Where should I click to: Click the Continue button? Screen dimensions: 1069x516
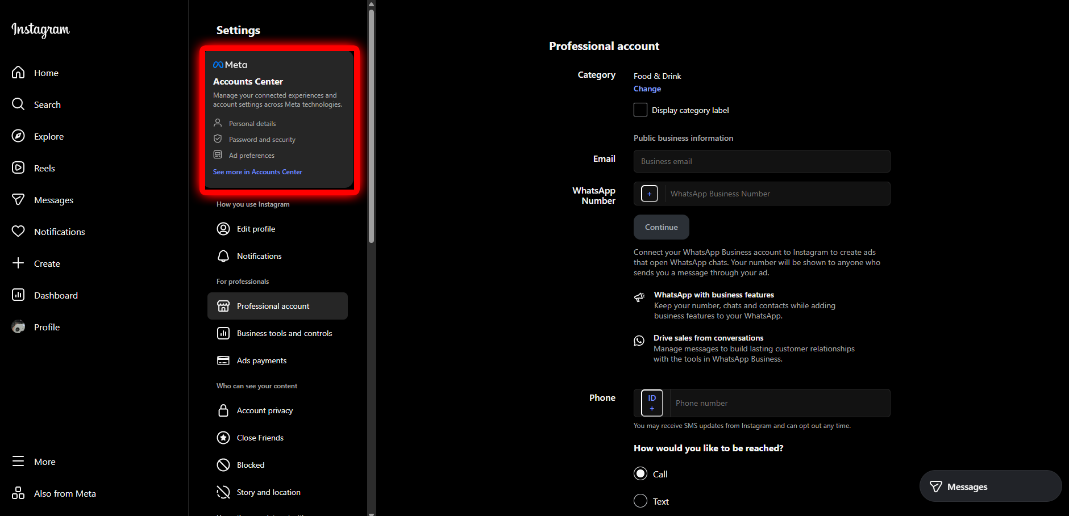click(661, 227)
